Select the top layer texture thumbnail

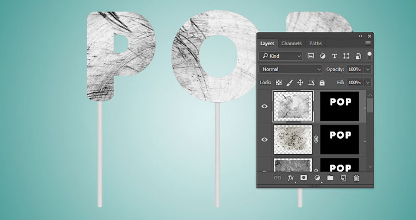293,107
